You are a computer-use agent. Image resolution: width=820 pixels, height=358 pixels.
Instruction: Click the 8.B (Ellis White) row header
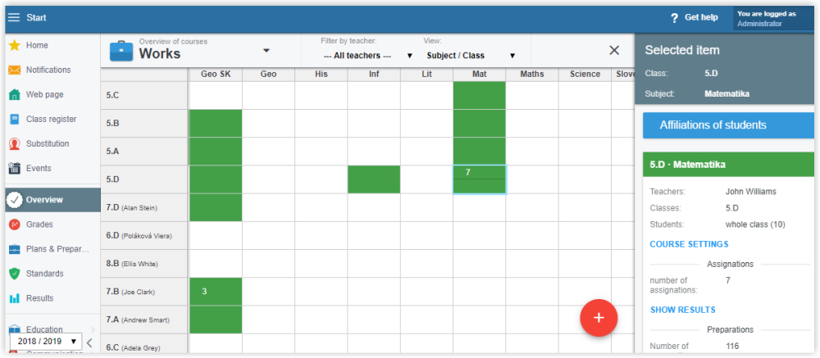143,264
